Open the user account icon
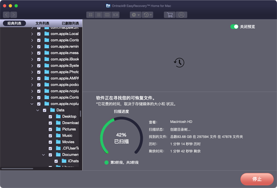Image resolution: width=277 pixels, height=188 pixels. [181, 15]
